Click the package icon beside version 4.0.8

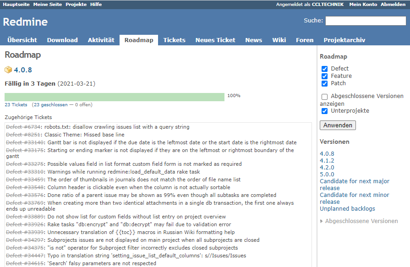(8, 70)
